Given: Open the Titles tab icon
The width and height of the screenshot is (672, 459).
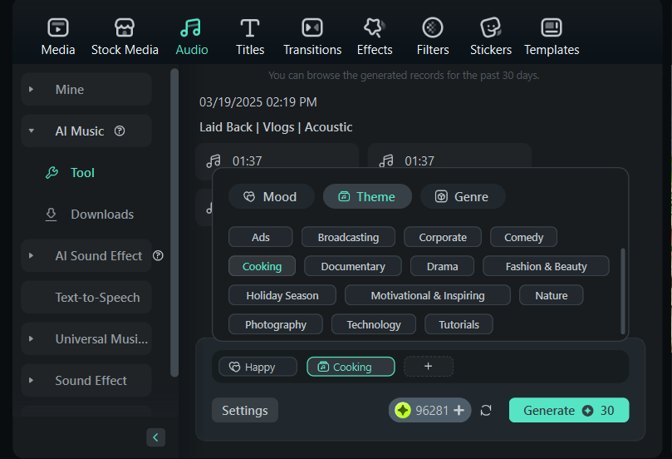Looking at the screenshot, I should tap(250, 28).
